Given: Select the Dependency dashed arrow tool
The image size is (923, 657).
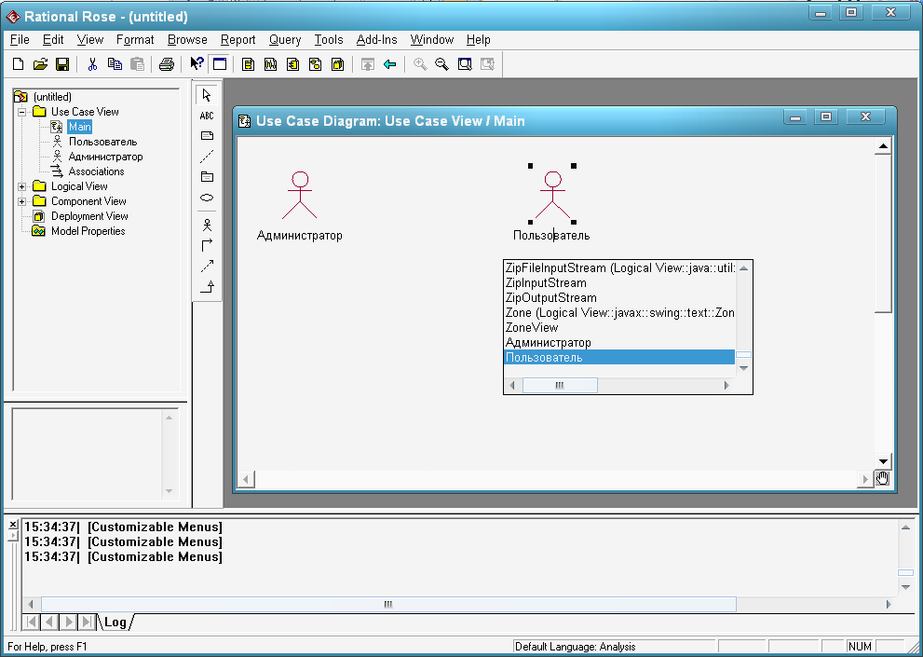Looking at the screenshot, I should pos(207,266).
